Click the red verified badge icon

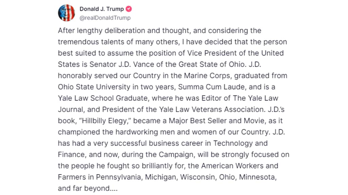pyautogui.click(x=129, y=9)
